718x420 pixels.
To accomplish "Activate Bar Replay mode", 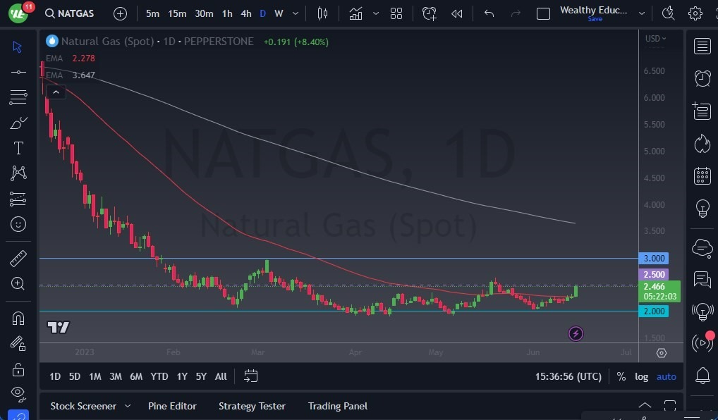I will (456, 13).
